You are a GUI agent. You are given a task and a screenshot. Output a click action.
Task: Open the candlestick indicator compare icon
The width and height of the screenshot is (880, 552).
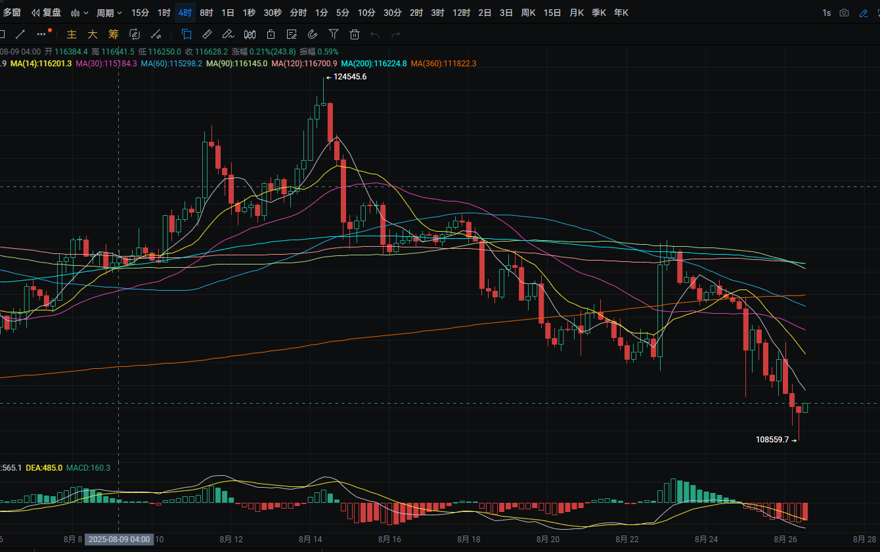click(250, 34)
